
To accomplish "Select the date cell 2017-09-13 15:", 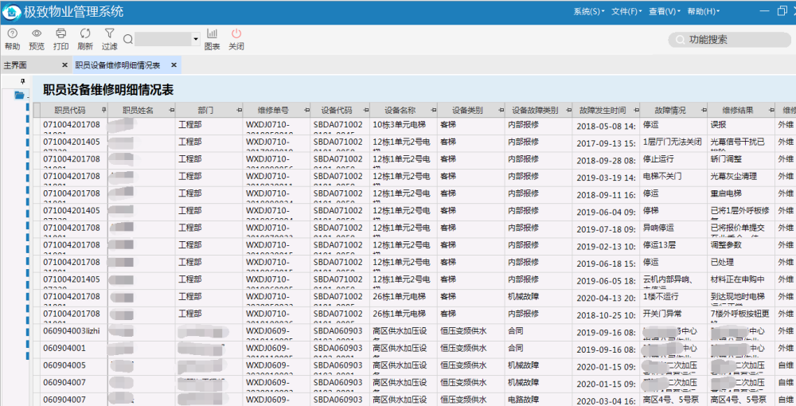I will 606,143.
